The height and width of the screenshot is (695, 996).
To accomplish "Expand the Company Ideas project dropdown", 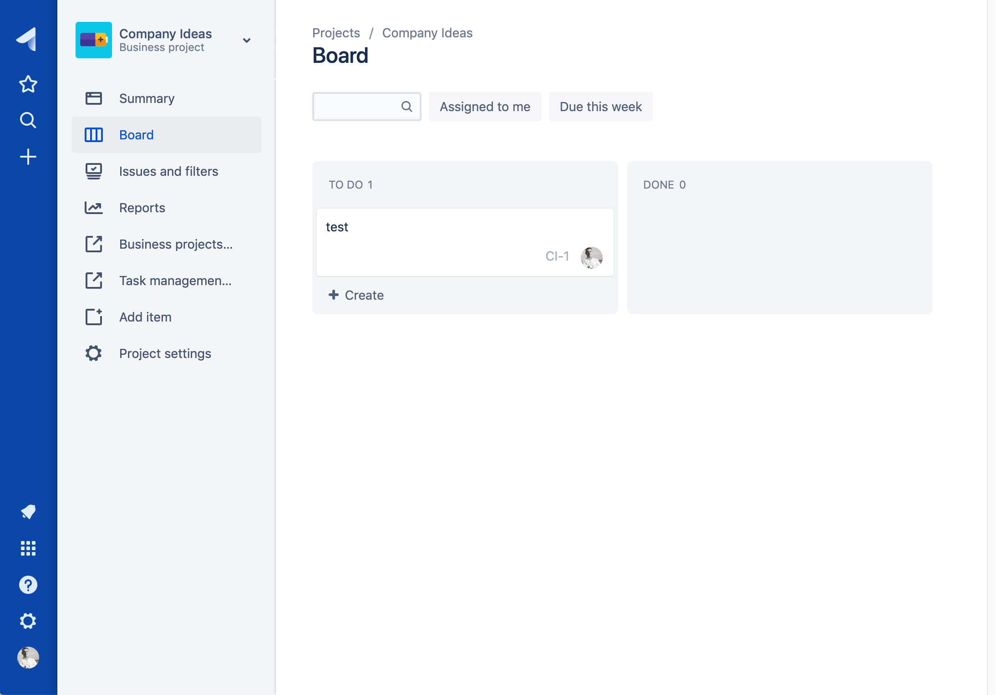I will tap(246, 41).
